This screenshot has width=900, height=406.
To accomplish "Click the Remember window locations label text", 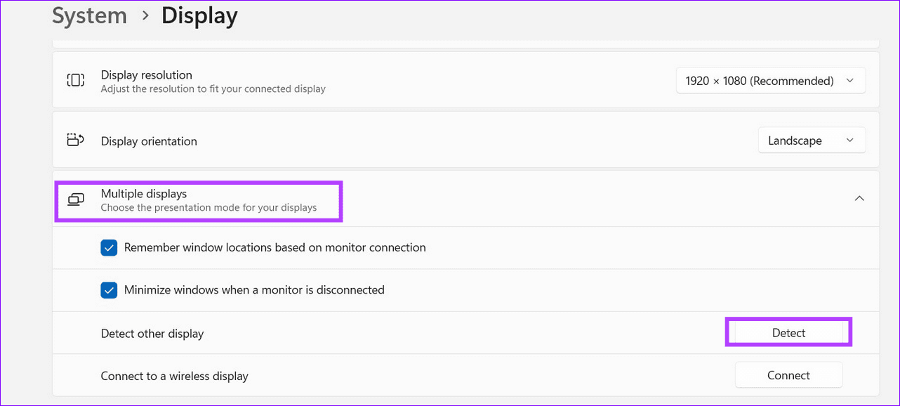I will (x=274, y=248).
